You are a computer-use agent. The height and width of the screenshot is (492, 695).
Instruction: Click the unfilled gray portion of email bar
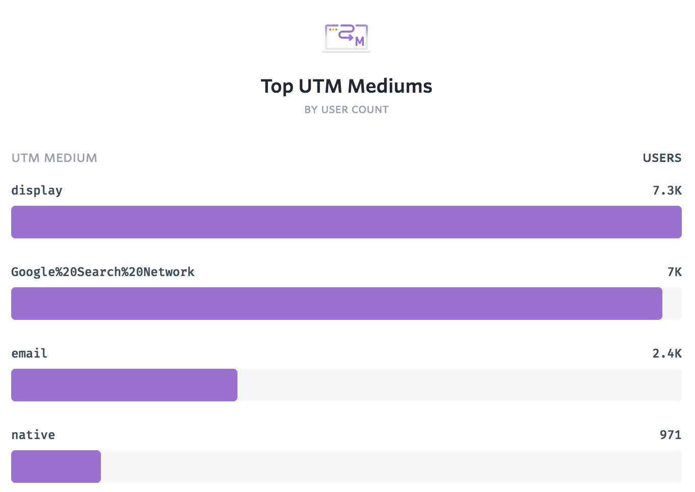[x=460, y=385]
